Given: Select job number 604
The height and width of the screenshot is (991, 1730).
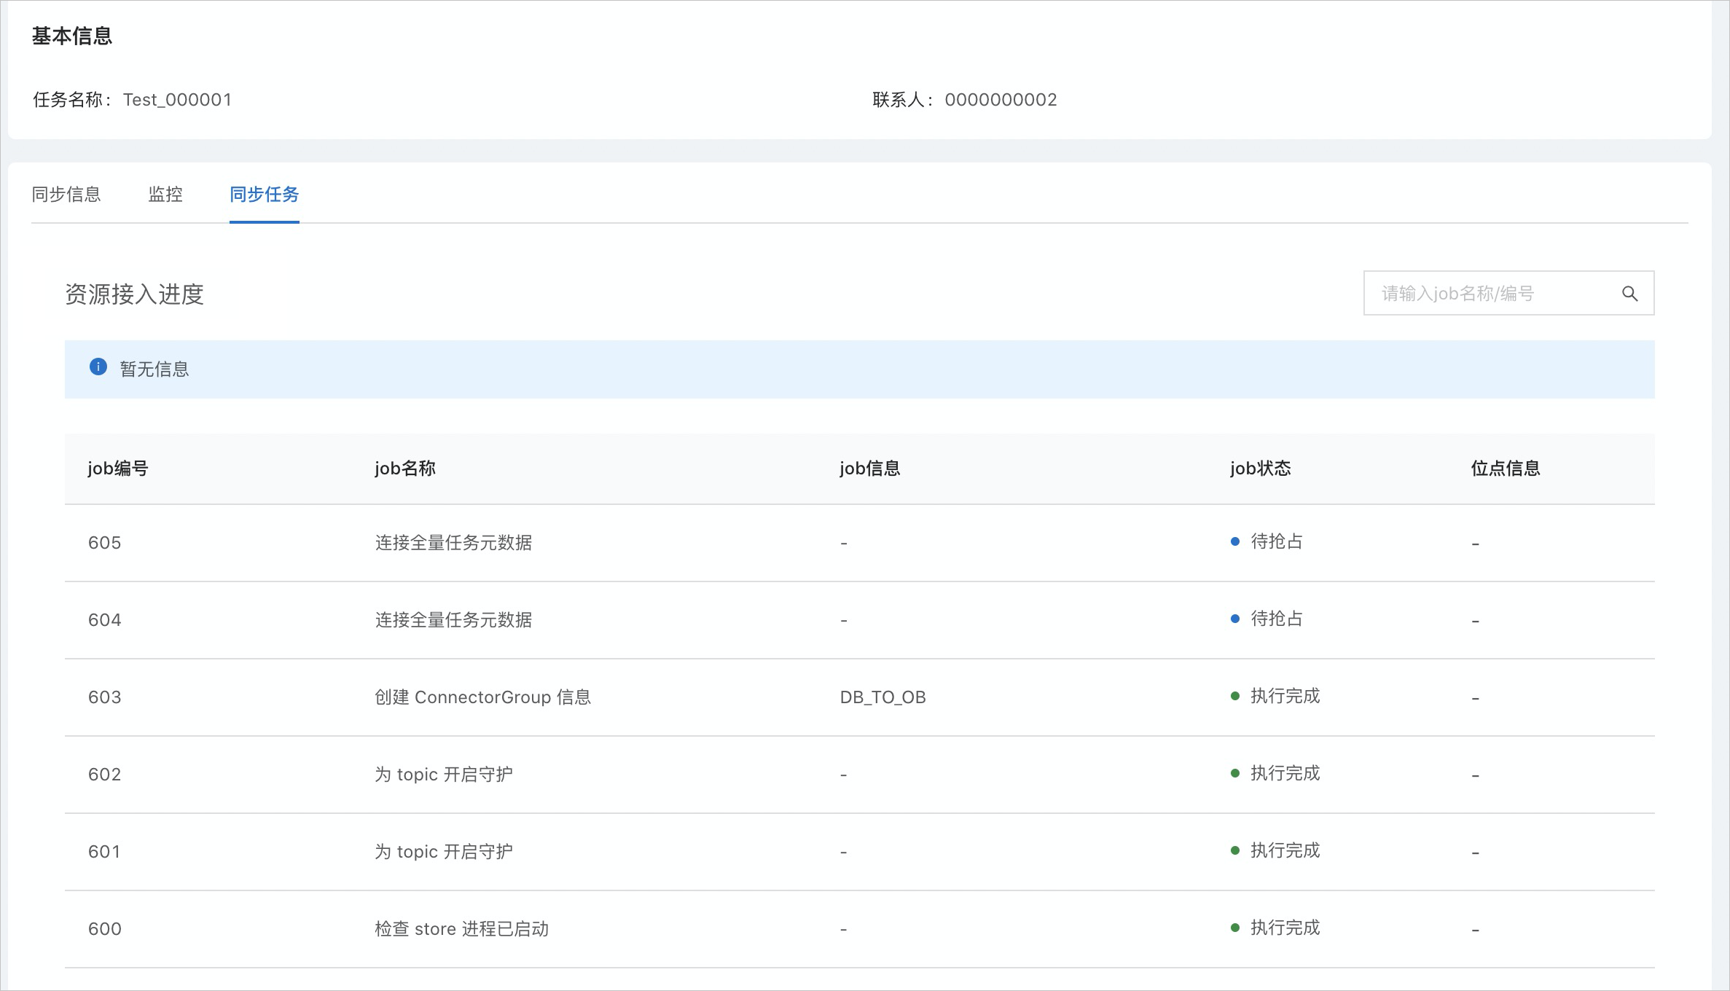Looking at the screenshot, I should click(x=105, y=620).
